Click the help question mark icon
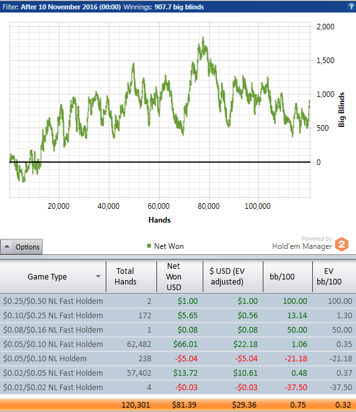 pyautogui.click(x=351, y=7)
